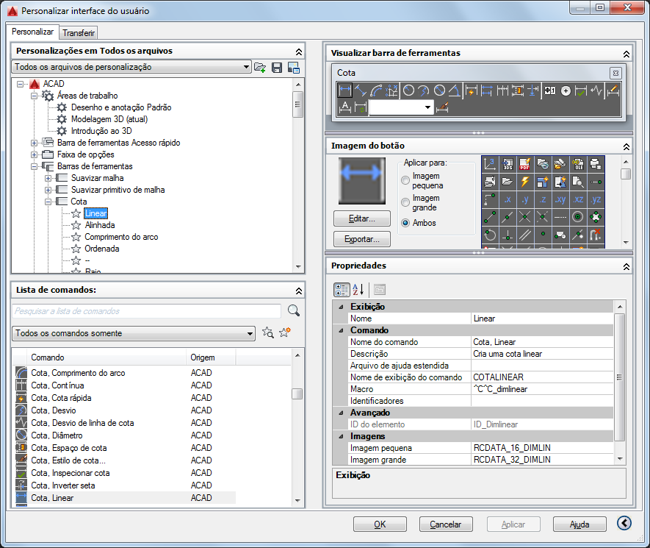Select the Ordinate dimension toolbar icon
The width and height of the screenshot is (650, 548).
click(391, 90)
